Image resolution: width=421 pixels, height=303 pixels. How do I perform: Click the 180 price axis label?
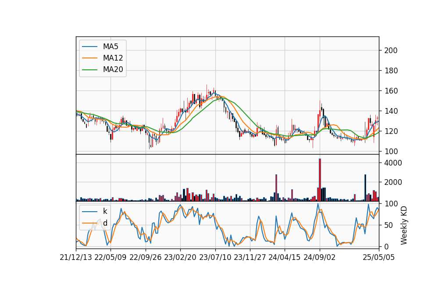391,71
